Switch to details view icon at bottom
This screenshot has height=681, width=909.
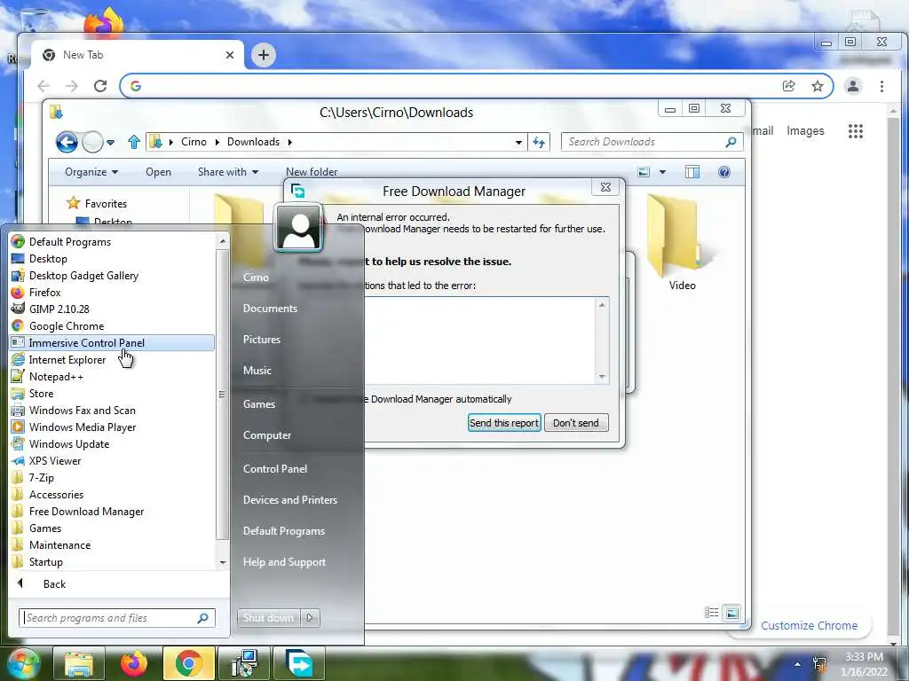[711, 613]
